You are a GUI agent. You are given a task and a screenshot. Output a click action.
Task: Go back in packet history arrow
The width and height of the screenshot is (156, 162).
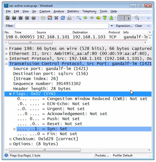(85, 18)
